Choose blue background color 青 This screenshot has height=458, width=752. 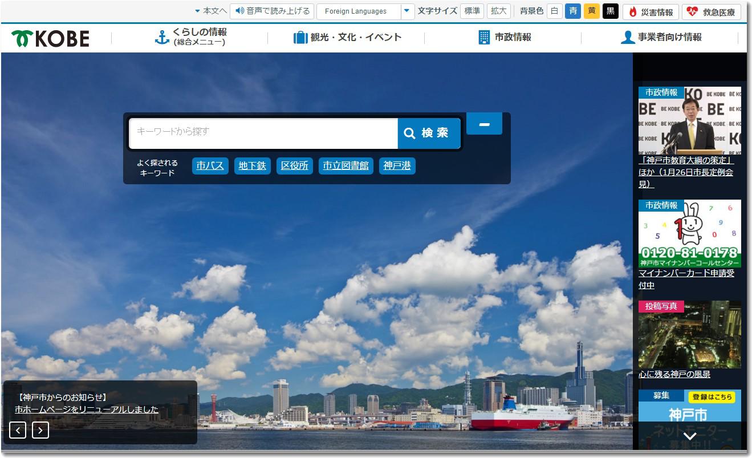click(x=573, y=11)
